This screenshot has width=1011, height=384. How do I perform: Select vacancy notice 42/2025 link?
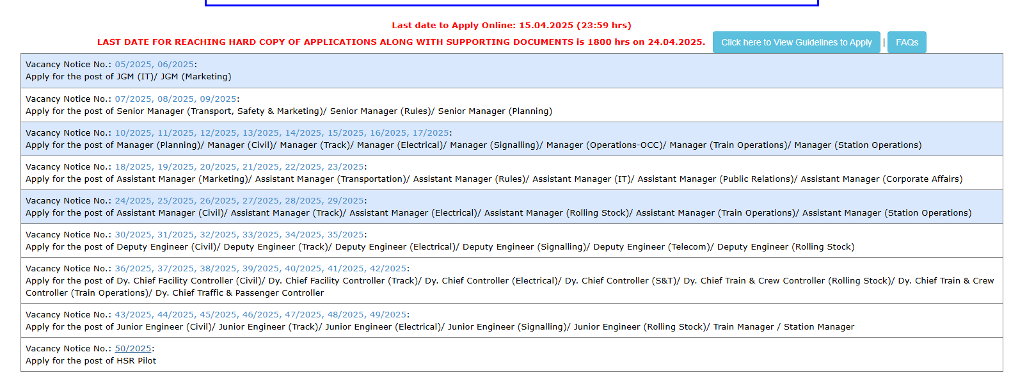click(x=388, y=269)
